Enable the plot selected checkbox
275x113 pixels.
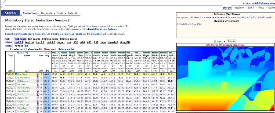(7, 49)
